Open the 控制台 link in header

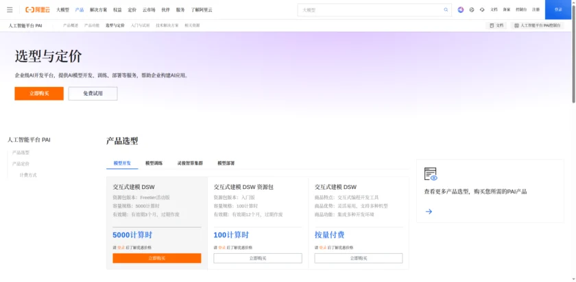pos(521,10)
